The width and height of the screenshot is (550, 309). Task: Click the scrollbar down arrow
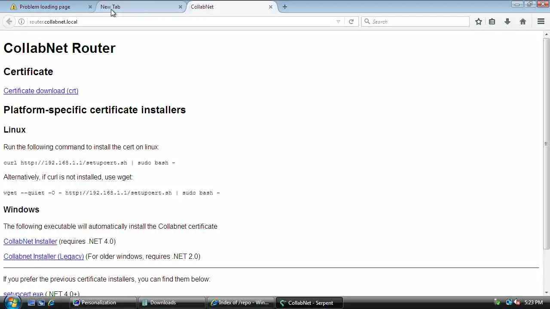coord(546,293)
